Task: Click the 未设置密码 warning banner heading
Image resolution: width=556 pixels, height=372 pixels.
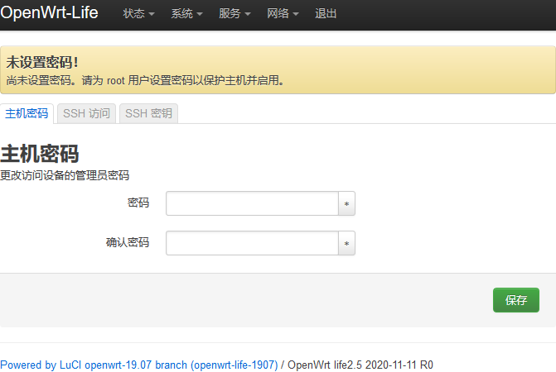Action: coord(42,62)
